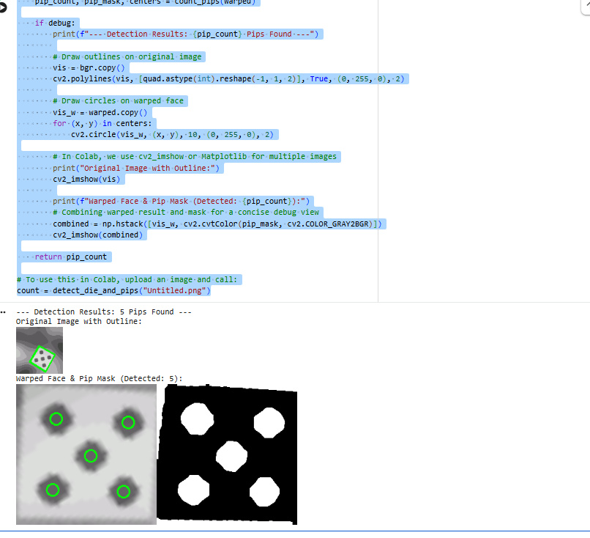Click the '# In Colab, we use cv2_imshow' comment

195,157
